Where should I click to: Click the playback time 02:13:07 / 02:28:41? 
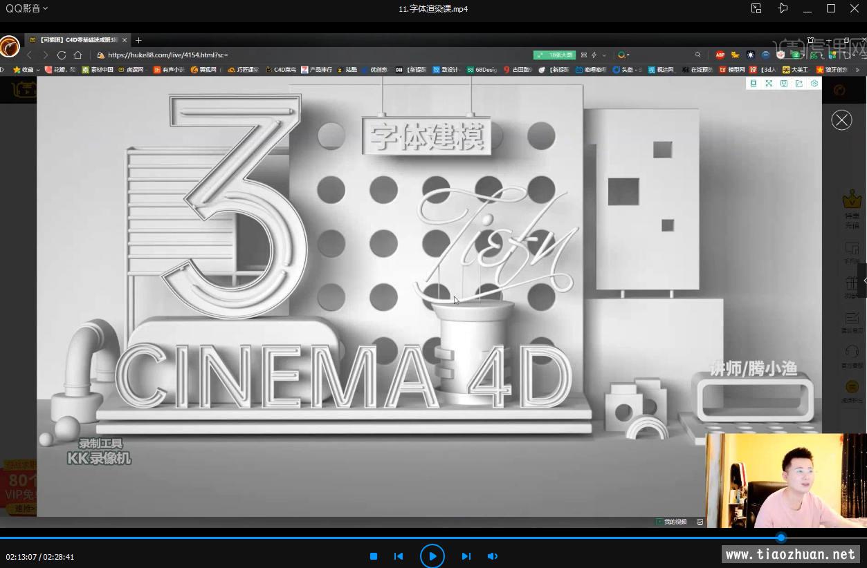[40, 557]
